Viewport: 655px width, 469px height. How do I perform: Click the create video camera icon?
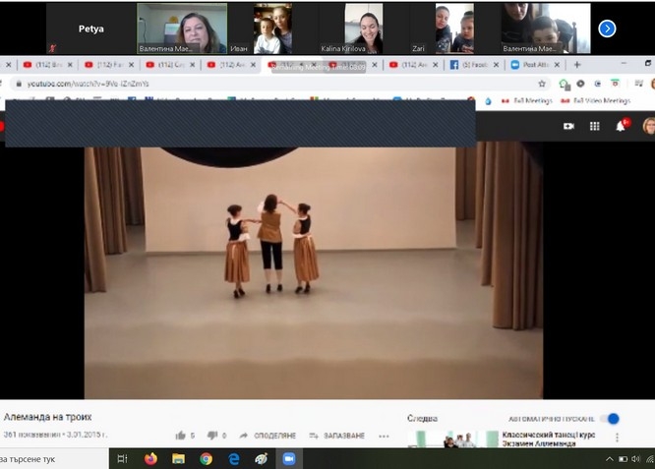567,126
